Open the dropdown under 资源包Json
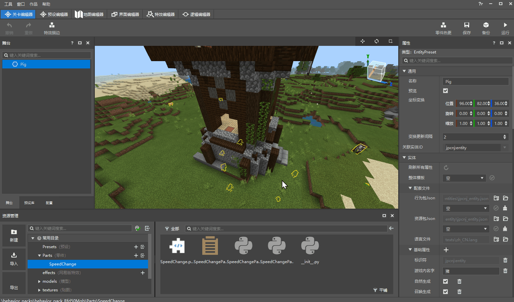Screen dimensions: 514x302 (466, 229)
